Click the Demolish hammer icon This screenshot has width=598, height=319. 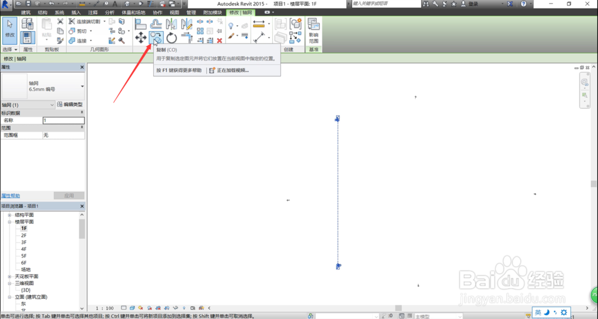[x=121, y=41]
